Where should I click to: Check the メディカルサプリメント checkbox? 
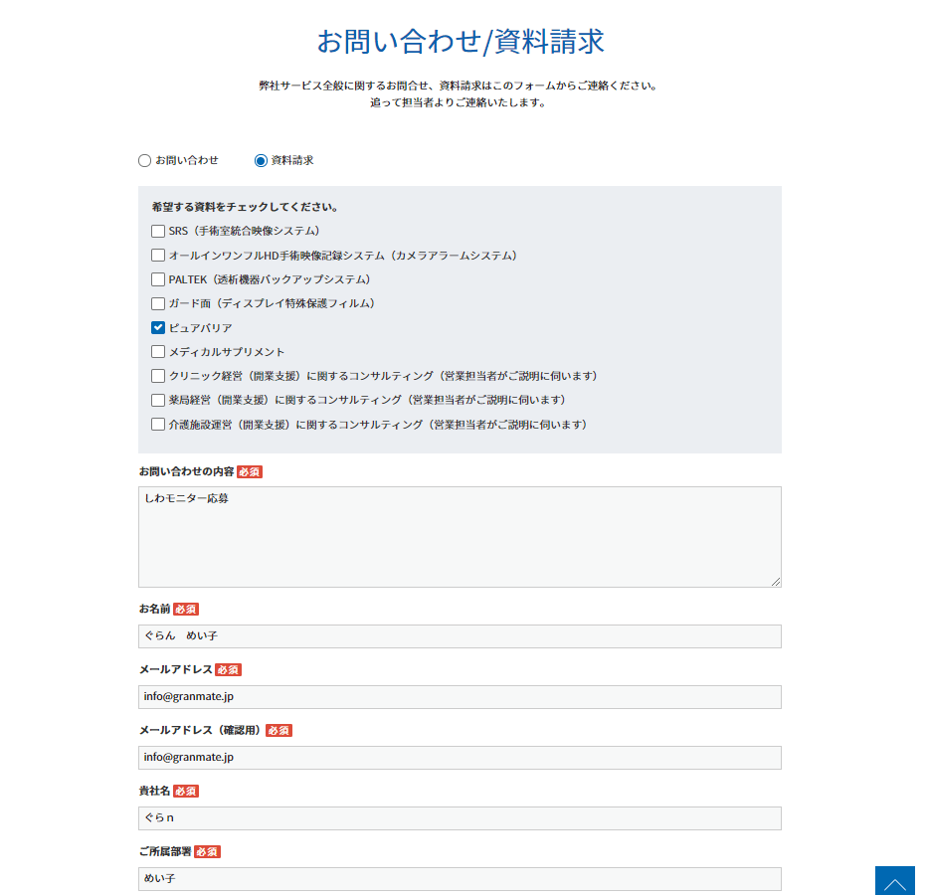158,352
